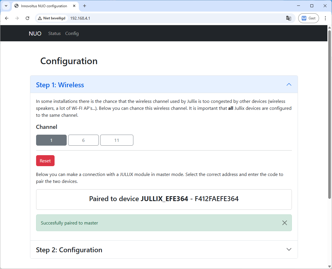This screenshot has width=332, height=269.
Task: Select wireless channel 11
Action: 117,140
